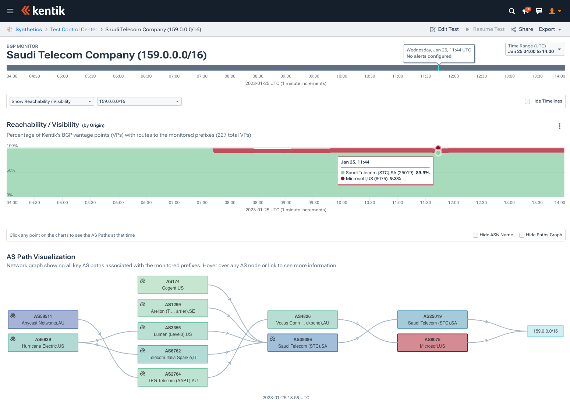Screen dimensions: 570x405
Task: Select AS25019 Saudi Telecom origin node
Action: pyautogui.click(x=433, y=320)
